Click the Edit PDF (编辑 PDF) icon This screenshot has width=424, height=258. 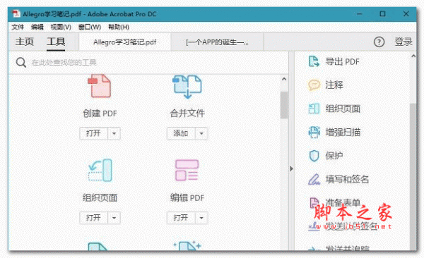tap(187, 171)
